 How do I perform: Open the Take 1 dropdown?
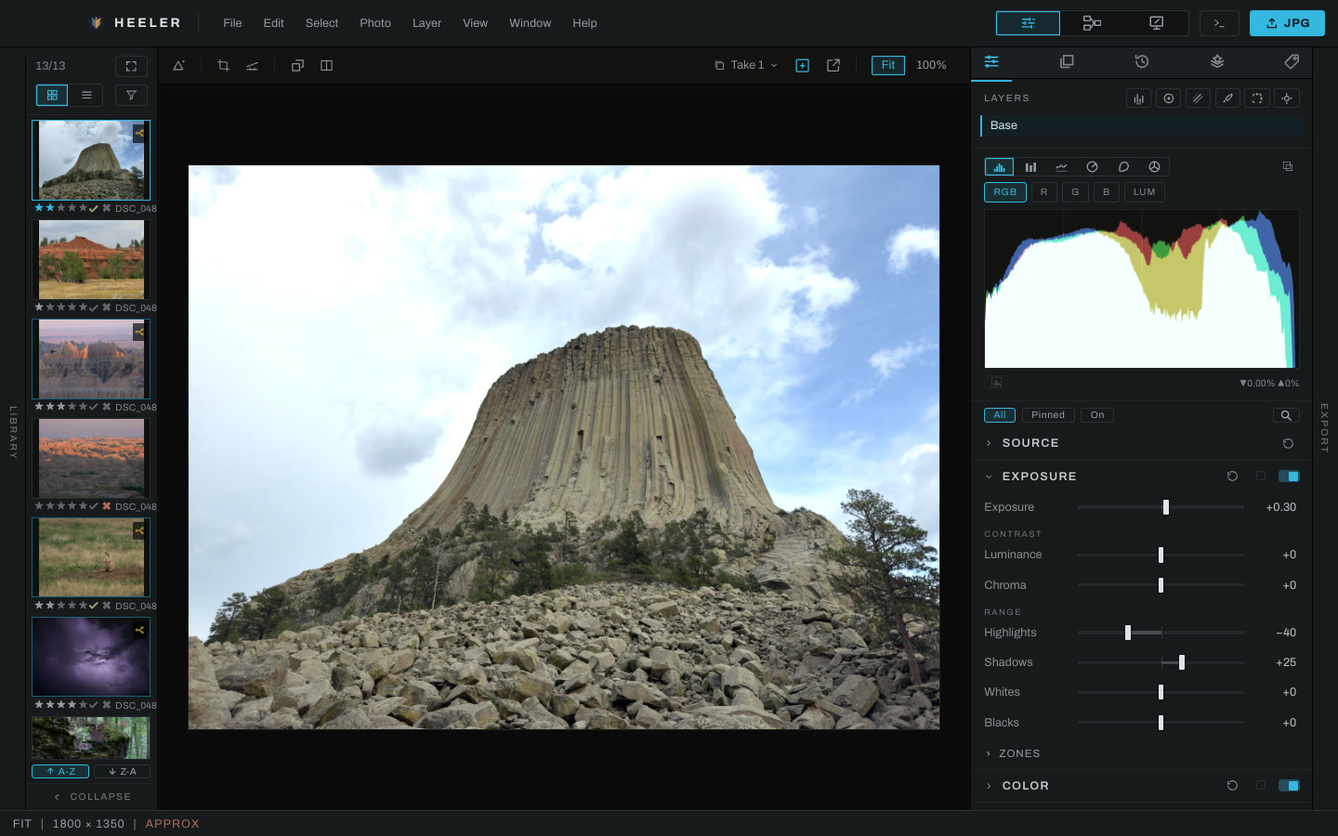pyautogui.click(x=746, y=65)
